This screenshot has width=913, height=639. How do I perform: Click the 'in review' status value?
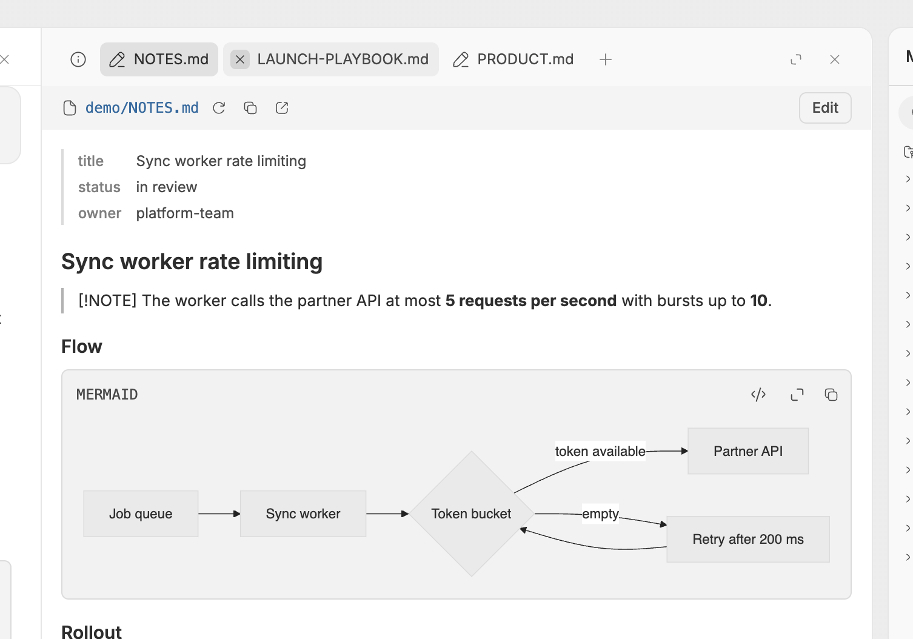coord(167,187)
